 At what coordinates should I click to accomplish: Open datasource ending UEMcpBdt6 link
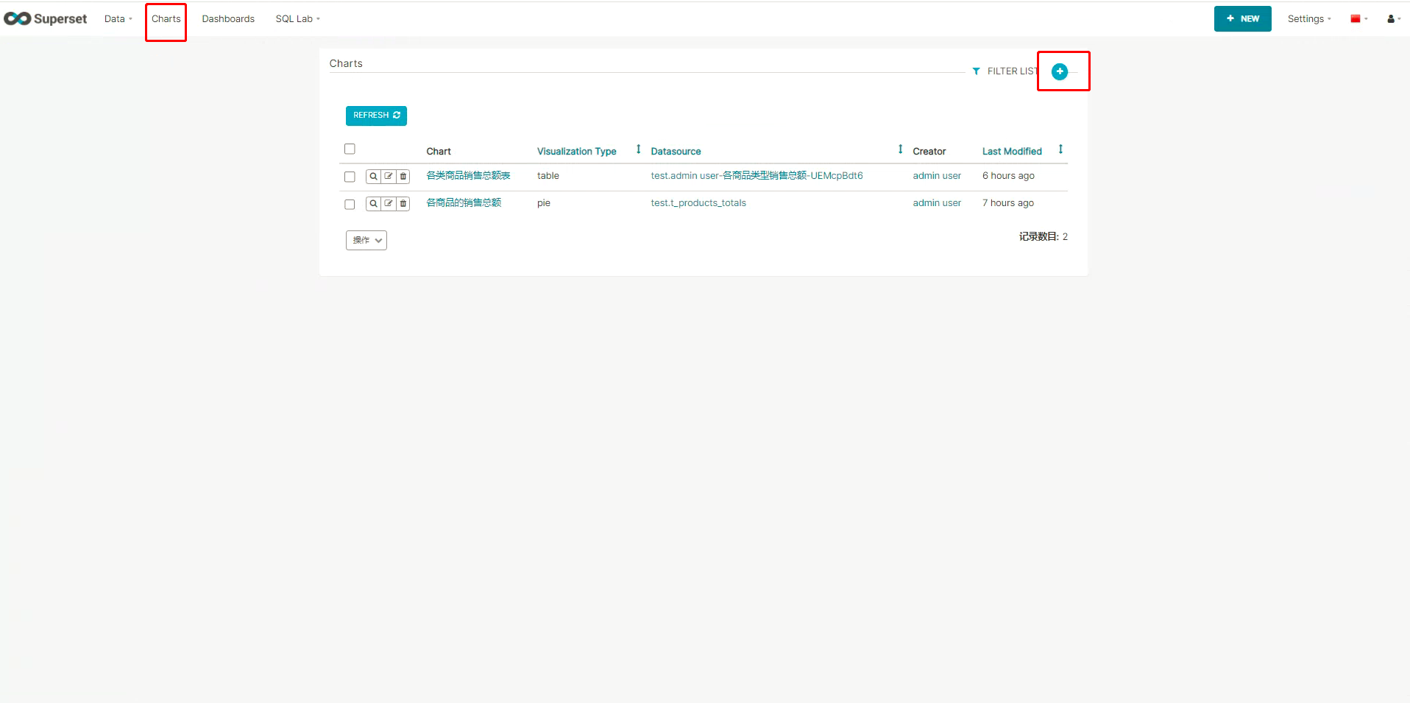[757, 176]
